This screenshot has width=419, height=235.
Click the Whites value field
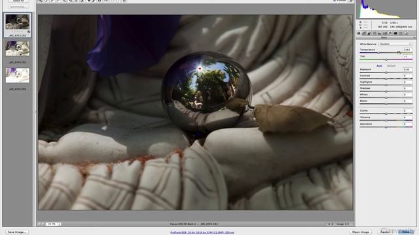(x=407, y=95)
